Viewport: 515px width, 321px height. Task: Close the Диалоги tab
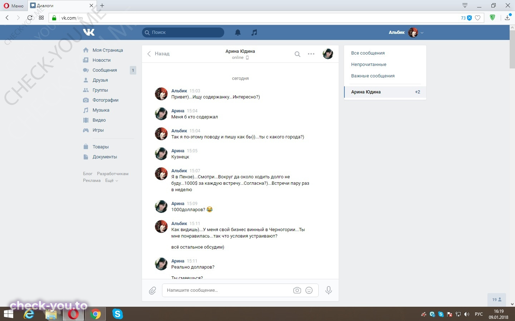91,6
